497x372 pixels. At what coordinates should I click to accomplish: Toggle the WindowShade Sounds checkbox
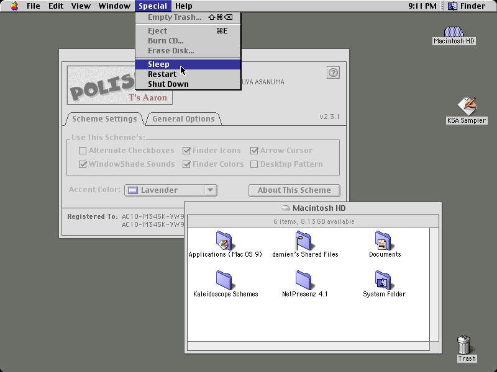(83, 164)
